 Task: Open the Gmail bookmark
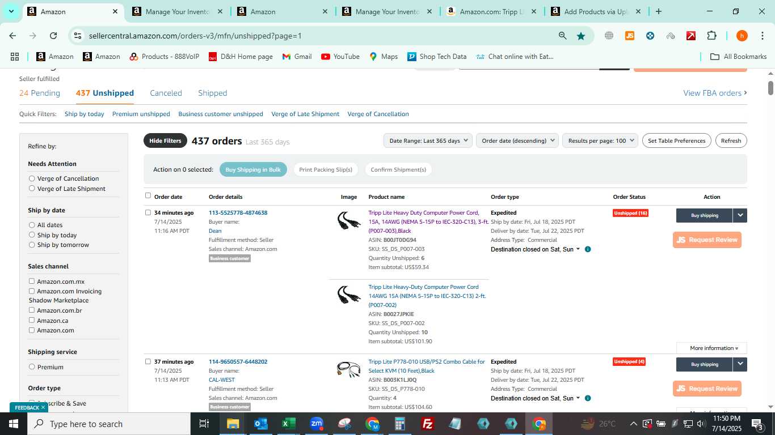(297, 57)
